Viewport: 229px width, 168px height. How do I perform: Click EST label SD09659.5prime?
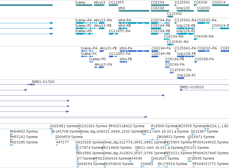click(69, 137)
